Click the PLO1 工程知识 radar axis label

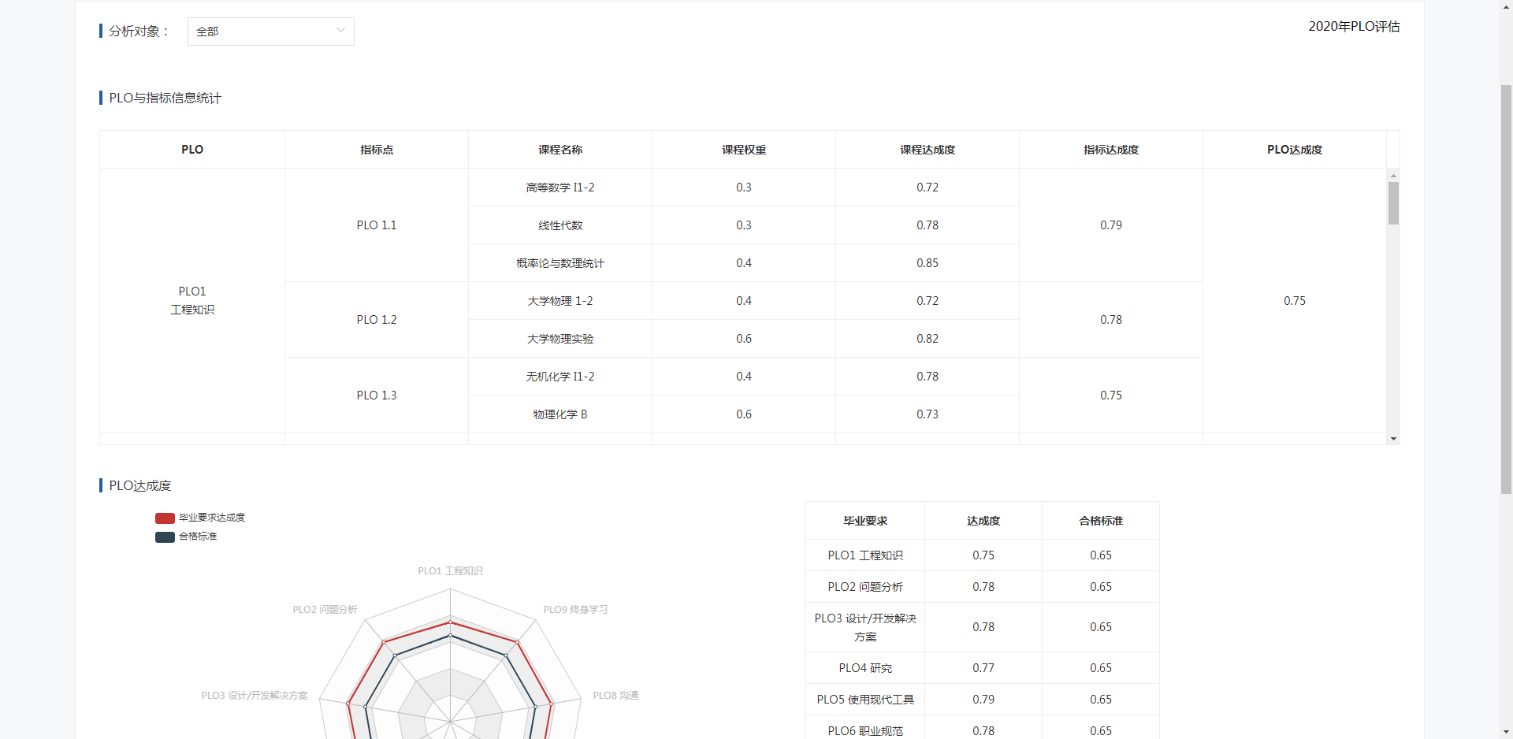pyautogui.click(x=450, y=571)
